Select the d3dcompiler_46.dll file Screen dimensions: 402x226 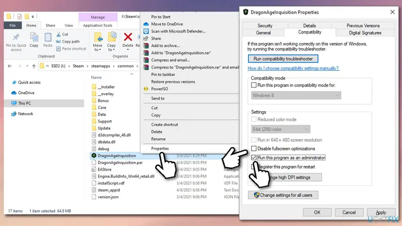(x=111, y=135)
